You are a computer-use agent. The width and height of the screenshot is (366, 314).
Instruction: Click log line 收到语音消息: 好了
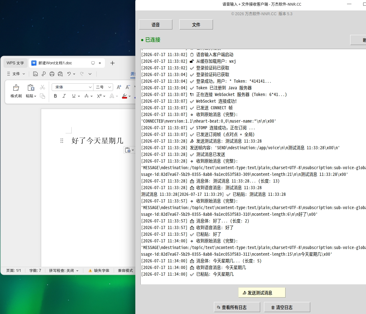tap(187, 227)
